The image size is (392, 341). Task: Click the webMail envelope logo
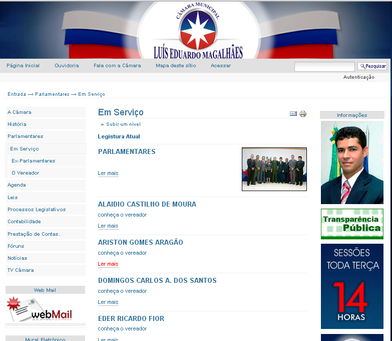(x=40, y=309)
